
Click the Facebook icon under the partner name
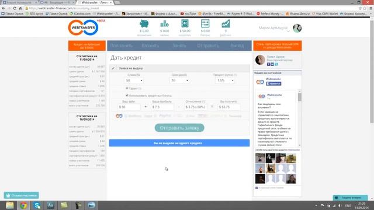point(268,64)
